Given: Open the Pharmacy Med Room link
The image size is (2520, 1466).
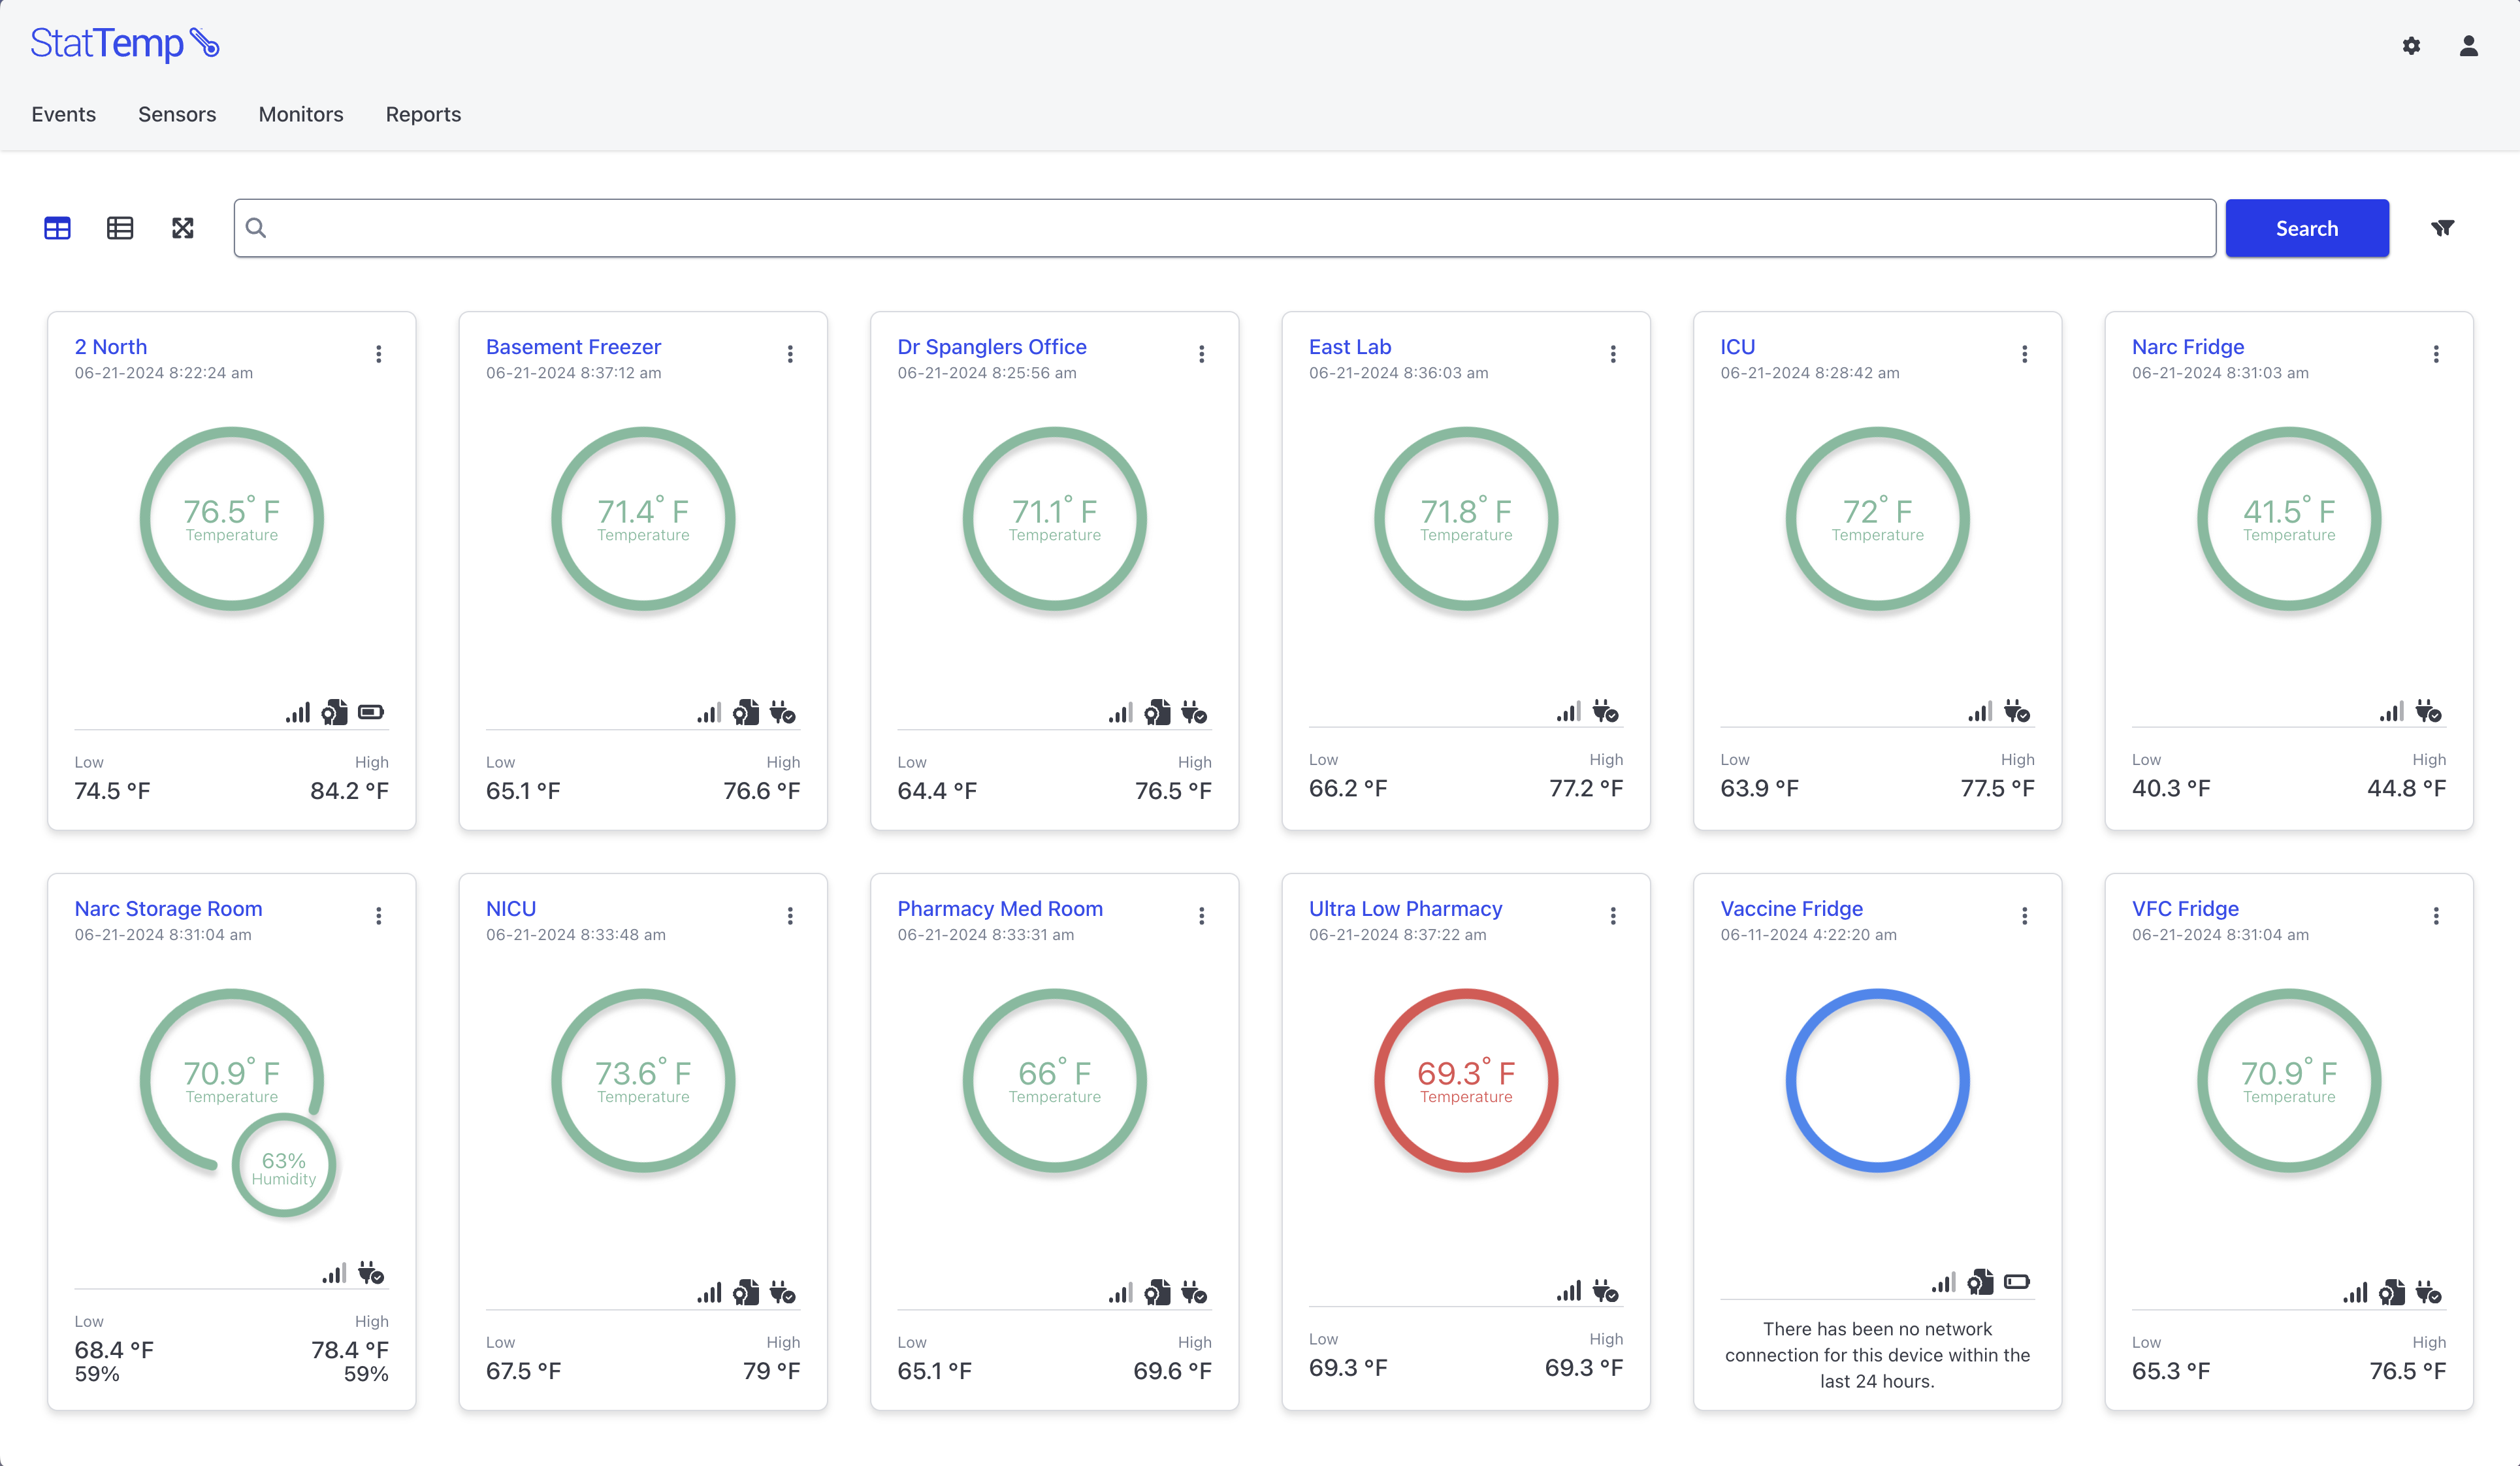Looking at the screenshot, I should pos(1000,908).
